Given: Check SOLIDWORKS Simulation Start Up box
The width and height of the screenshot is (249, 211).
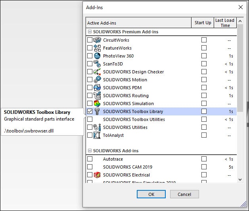Looking at the screenshot, I should click(x=204, y=104).
